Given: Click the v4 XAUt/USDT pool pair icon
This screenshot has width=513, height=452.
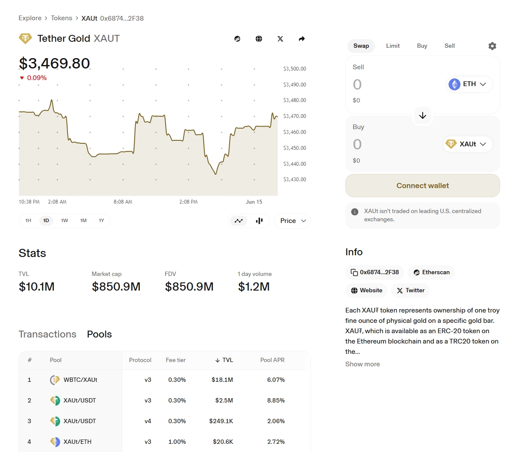Looking at the screenshot, I should pyautogui.click(x=55, y=421).
